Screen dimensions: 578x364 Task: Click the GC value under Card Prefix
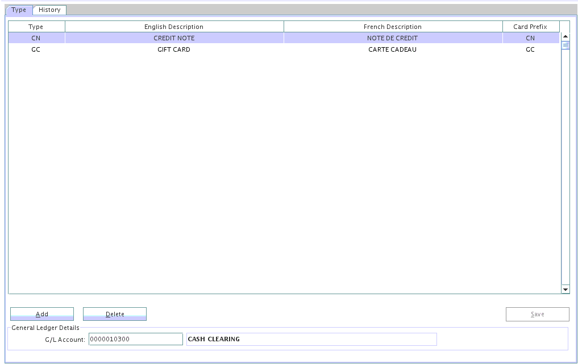click(530, 49)
